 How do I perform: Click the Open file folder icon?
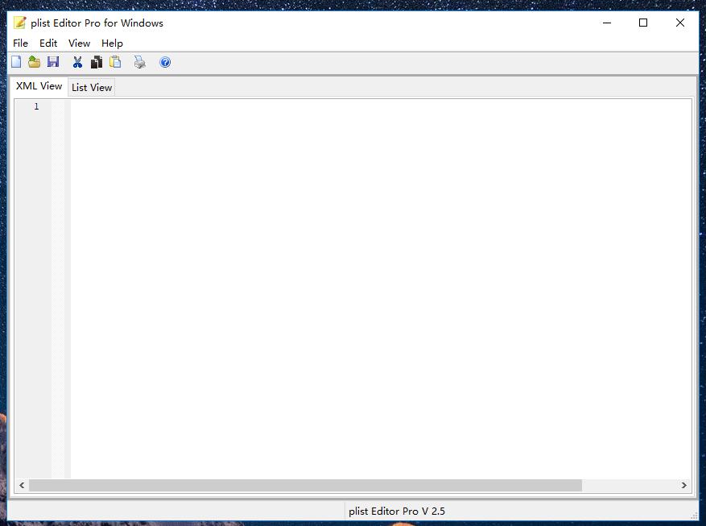35,62
